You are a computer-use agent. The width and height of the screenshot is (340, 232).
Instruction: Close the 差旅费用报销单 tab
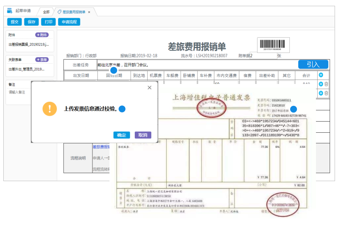tap(89, 12)
